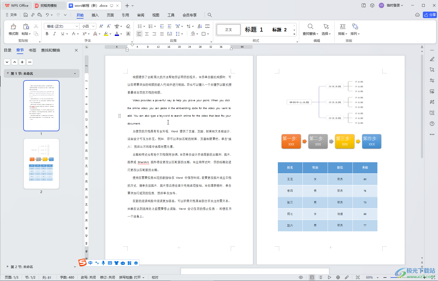Image resolution: width=438 pixels, height=281 pixels.
Task: Click 校对 proofreading in status bar
Action: coord(155,277)
